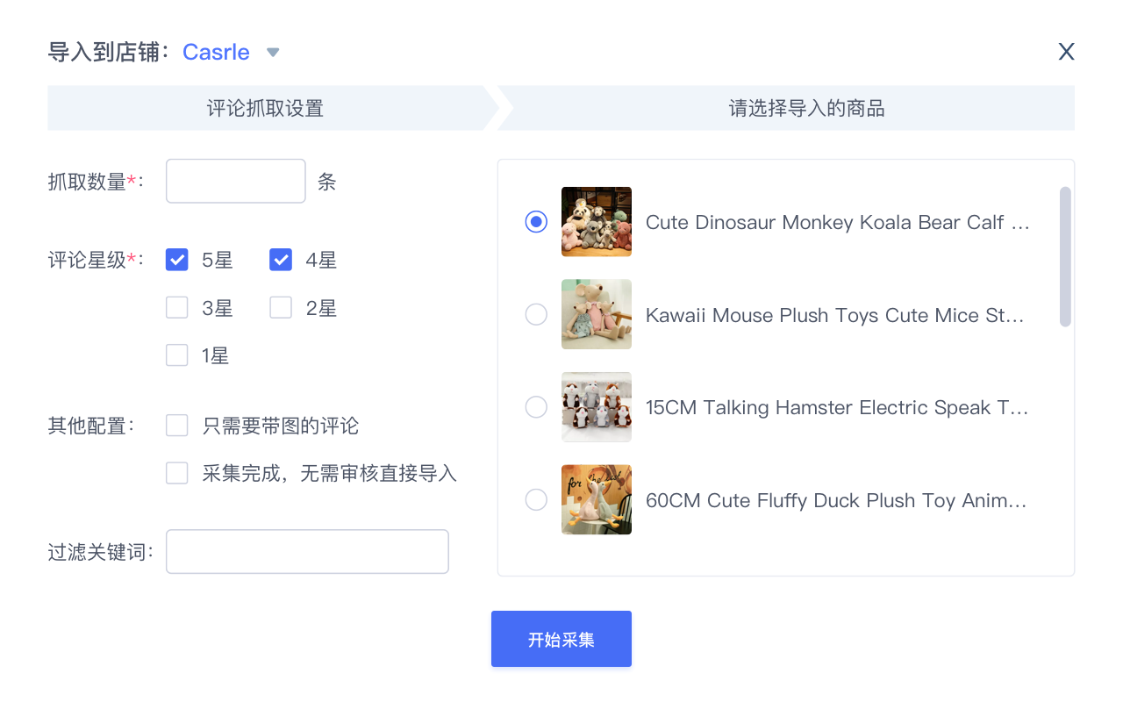Viewport: 1123px width, 702px height.
Task: Close the import dialog with the X
Action: pos(1066,52)
